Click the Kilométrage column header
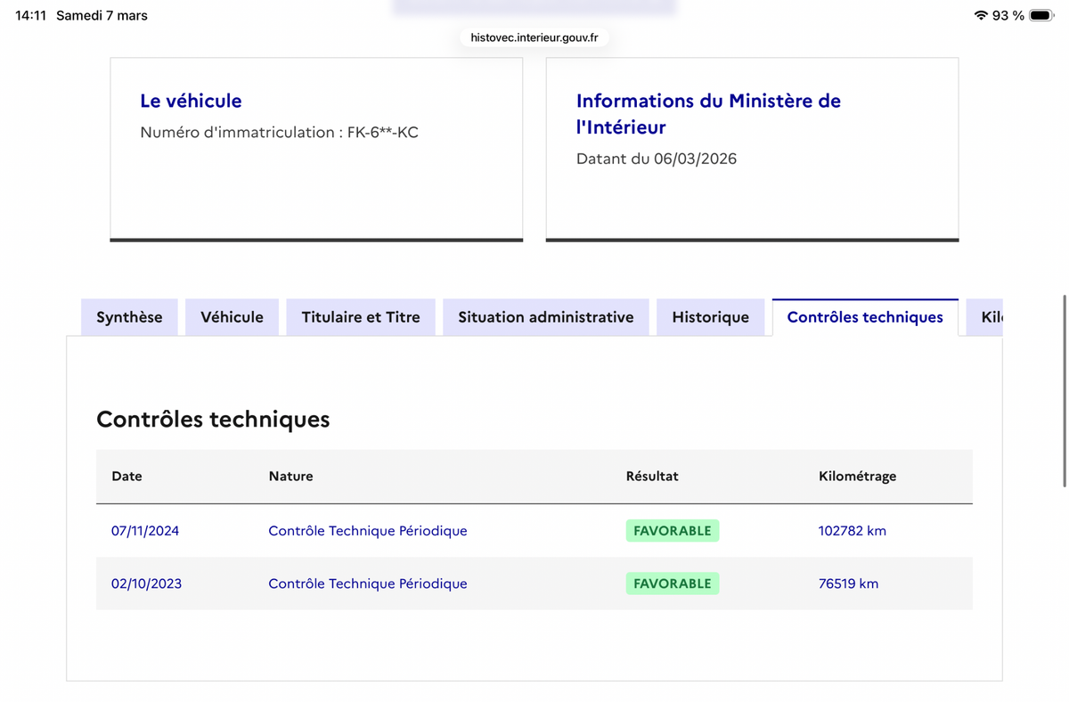Viewport: 1069px width, 702px height. pos(857,476)
